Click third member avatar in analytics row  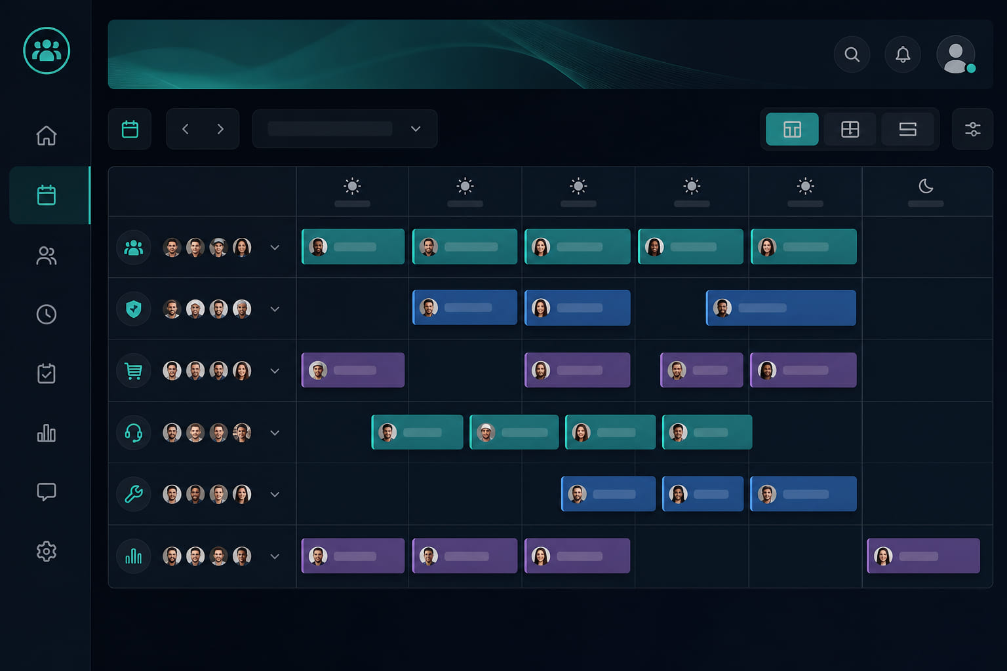pyautogui.click(x=218, y=556)
